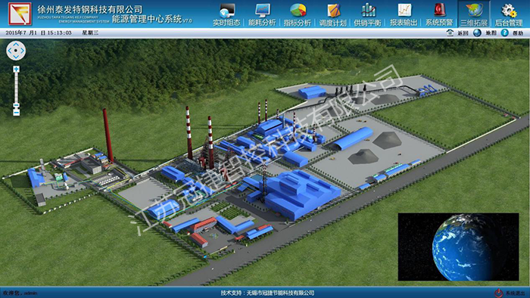Click the company logo at top left
Image resolution: width=530 pixels, height=298 pixels.
coord(20,14)
